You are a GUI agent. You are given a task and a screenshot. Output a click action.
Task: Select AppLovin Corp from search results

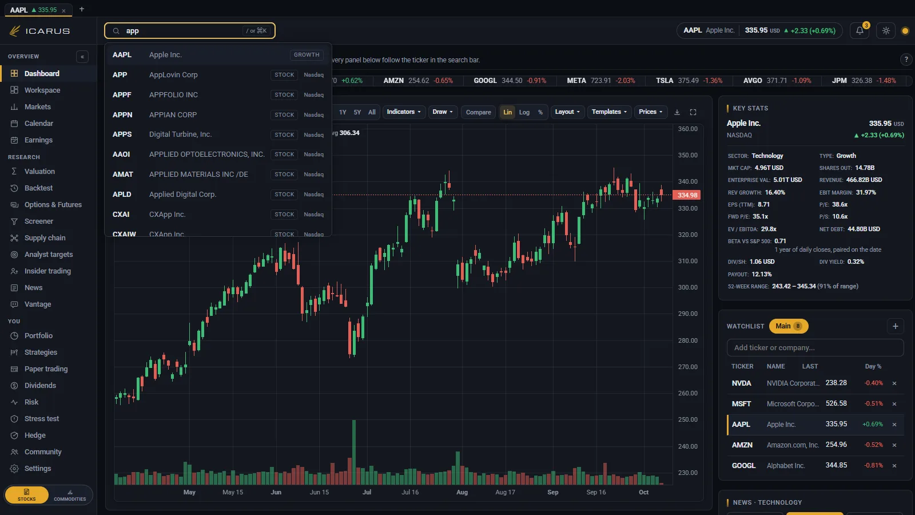point(218,75)
